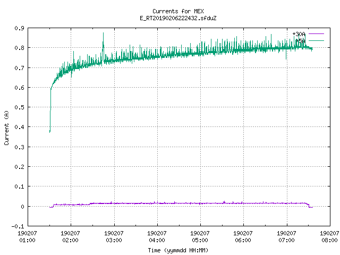Click the 0.6 y-axis tick label

pos(19,88)
